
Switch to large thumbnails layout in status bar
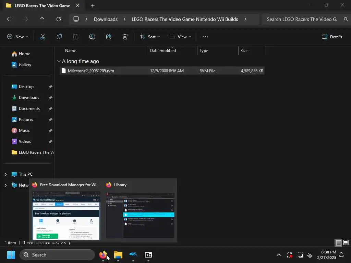(x=346, y=243)
